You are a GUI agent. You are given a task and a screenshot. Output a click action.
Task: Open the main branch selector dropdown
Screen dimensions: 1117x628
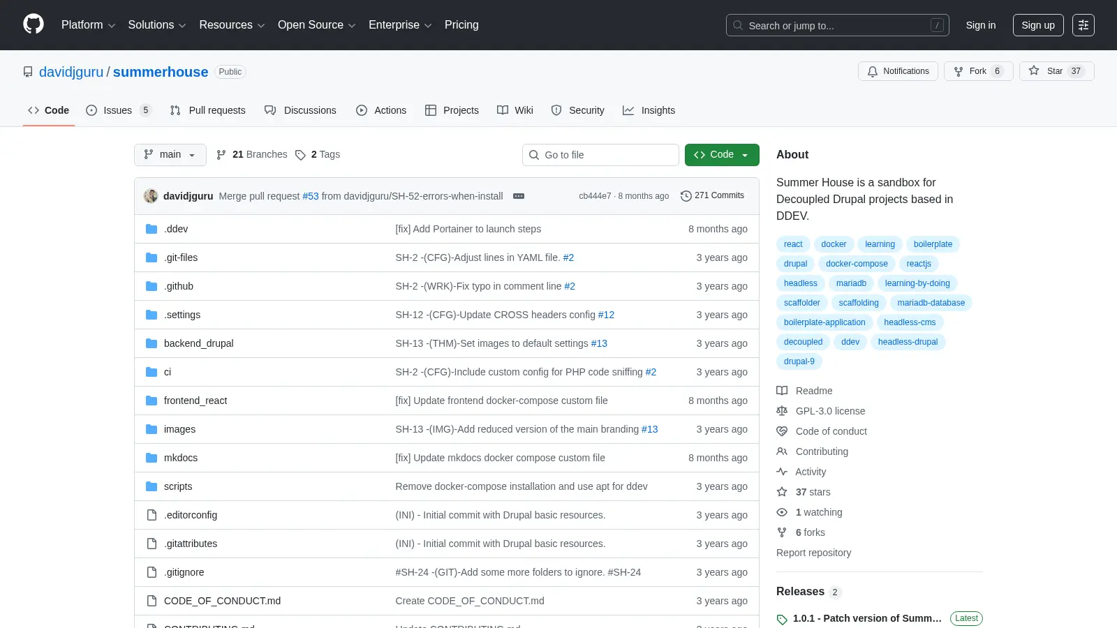[170, 155]
